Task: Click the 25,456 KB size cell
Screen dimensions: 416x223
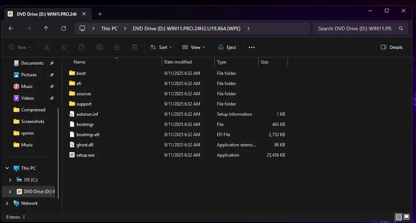Action: [276, 155]
